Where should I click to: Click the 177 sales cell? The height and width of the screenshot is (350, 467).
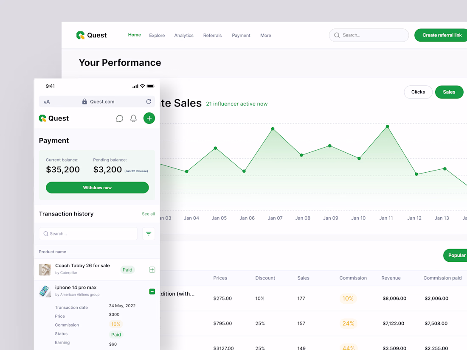click(x=301, y=298)
